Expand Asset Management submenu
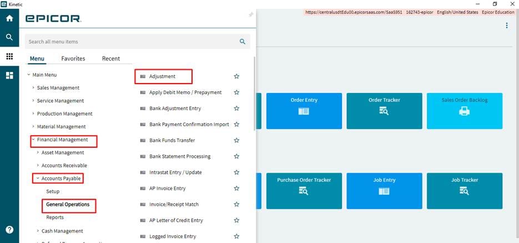Viewport: 519px width, 243px height. click(38, 153)
